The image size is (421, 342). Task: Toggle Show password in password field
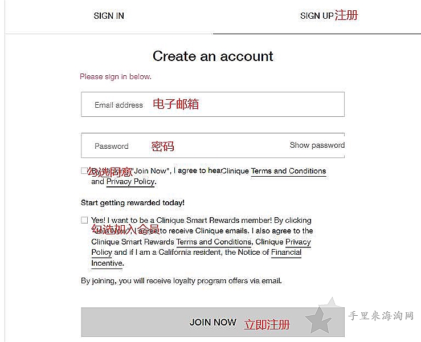[x=317, y=145]
